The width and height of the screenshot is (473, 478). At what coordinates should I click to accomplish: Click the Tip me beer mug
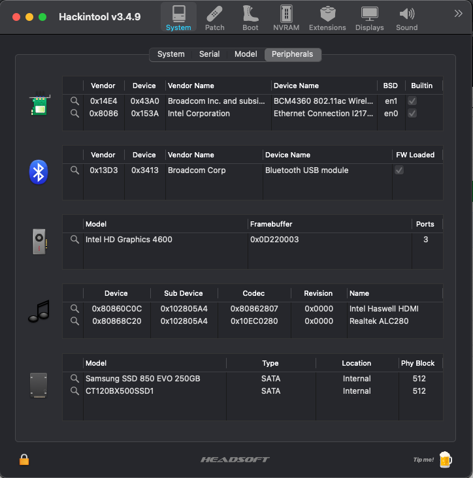click(446, 460)
